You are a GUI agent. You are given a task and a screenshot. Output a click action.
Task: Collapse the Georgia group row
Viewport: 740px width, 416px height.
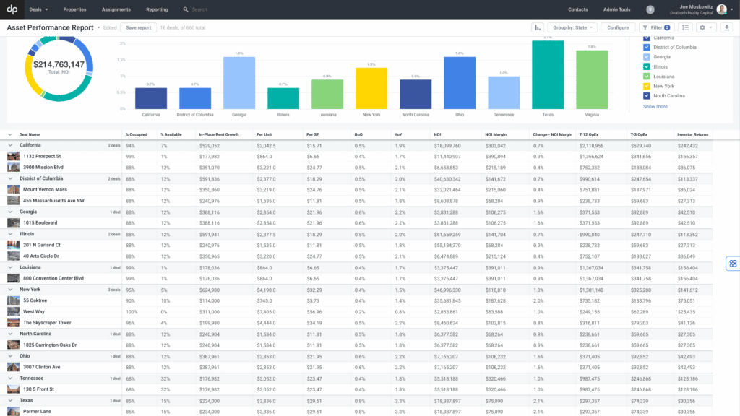(10, 212)
